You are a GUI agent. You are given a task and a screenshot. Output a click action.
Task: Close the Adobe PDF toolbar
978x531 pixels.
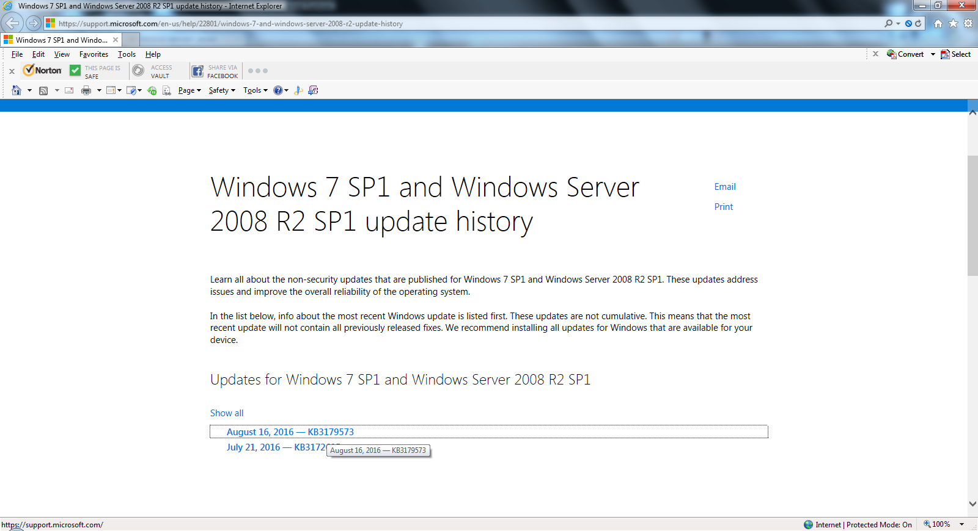tap(875, 54)
